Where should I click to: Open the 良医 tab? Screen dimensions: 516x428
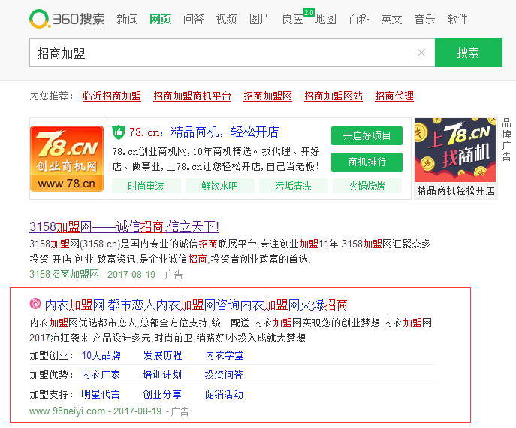[x=292, y=19]
